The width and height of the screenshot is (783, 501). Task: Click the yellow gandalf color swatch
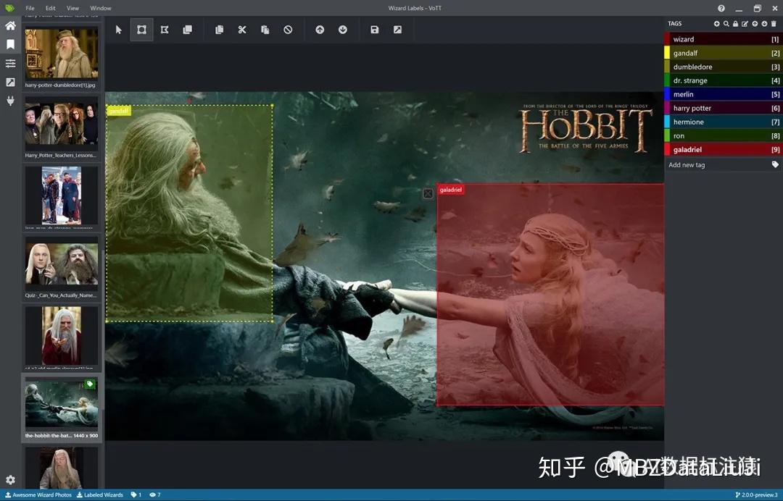667,53
